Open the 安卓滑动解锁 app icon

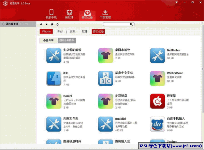coord(54,55)
